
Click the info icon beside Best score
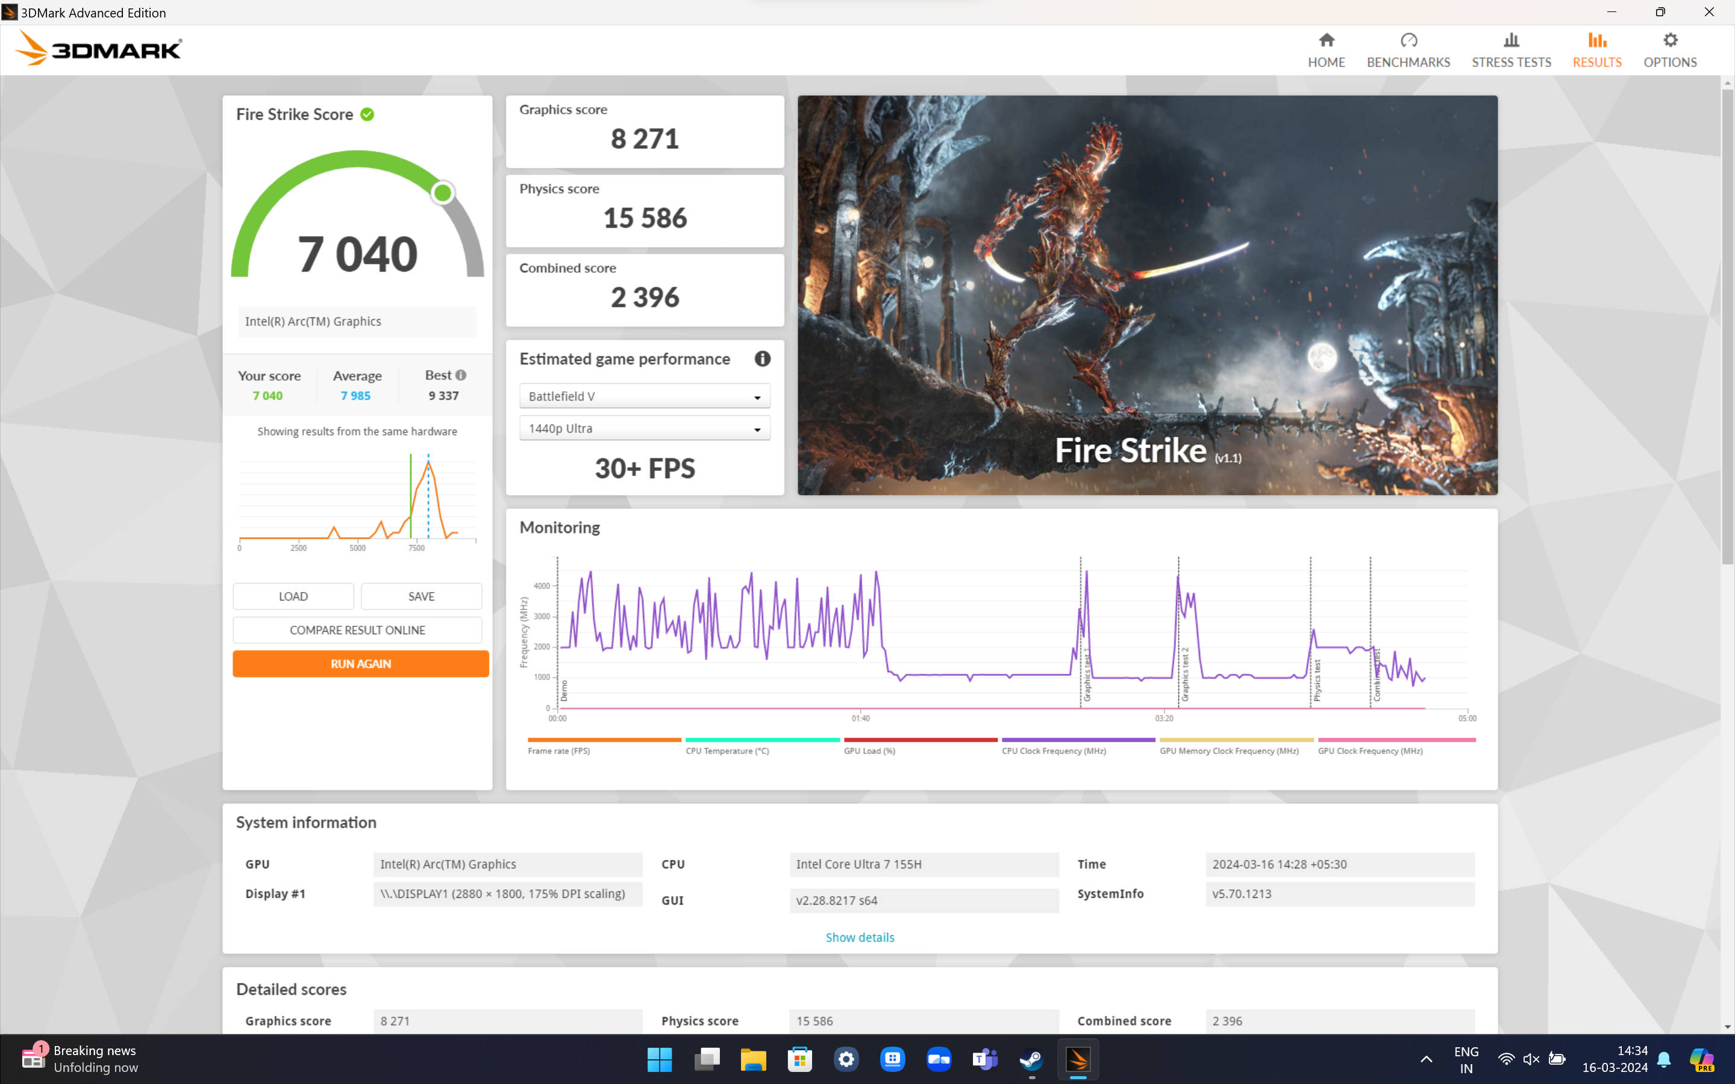pos(461,375)
